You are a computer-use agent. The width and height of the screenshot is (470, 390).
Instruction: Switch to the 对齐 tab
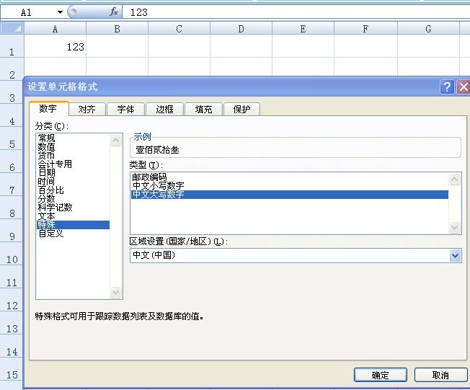87,110
